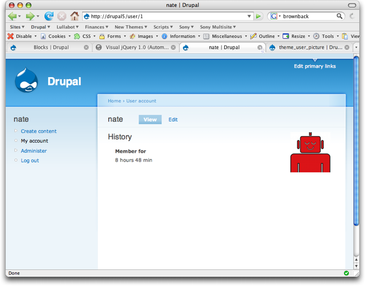Click the Resize window icon
Image resolution: width=365 pixels, height=286 pixels.
pyautogui.click(x=286, y=36)
